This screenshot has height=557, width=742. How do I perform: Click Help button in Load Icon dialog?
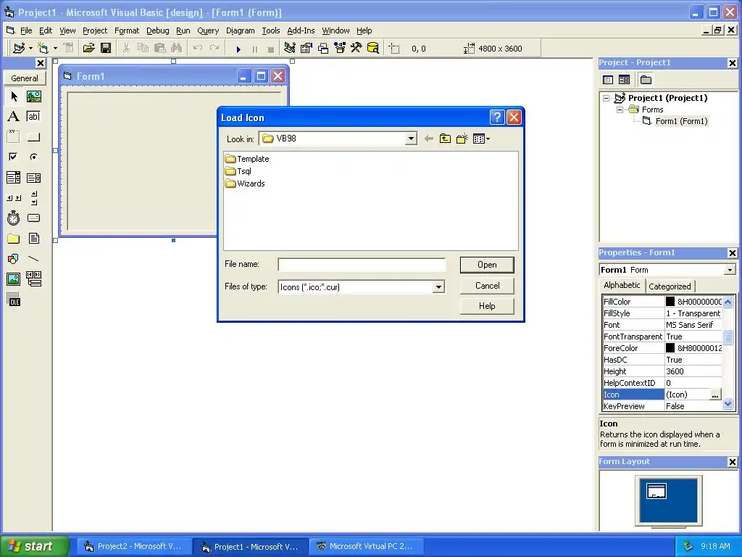tap(487, 306)
